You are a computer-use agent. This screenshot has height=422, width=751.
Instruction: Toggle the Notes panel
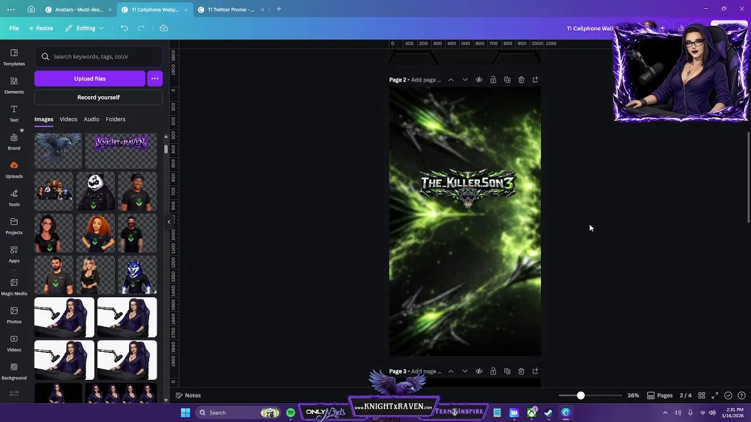[188, 396]
